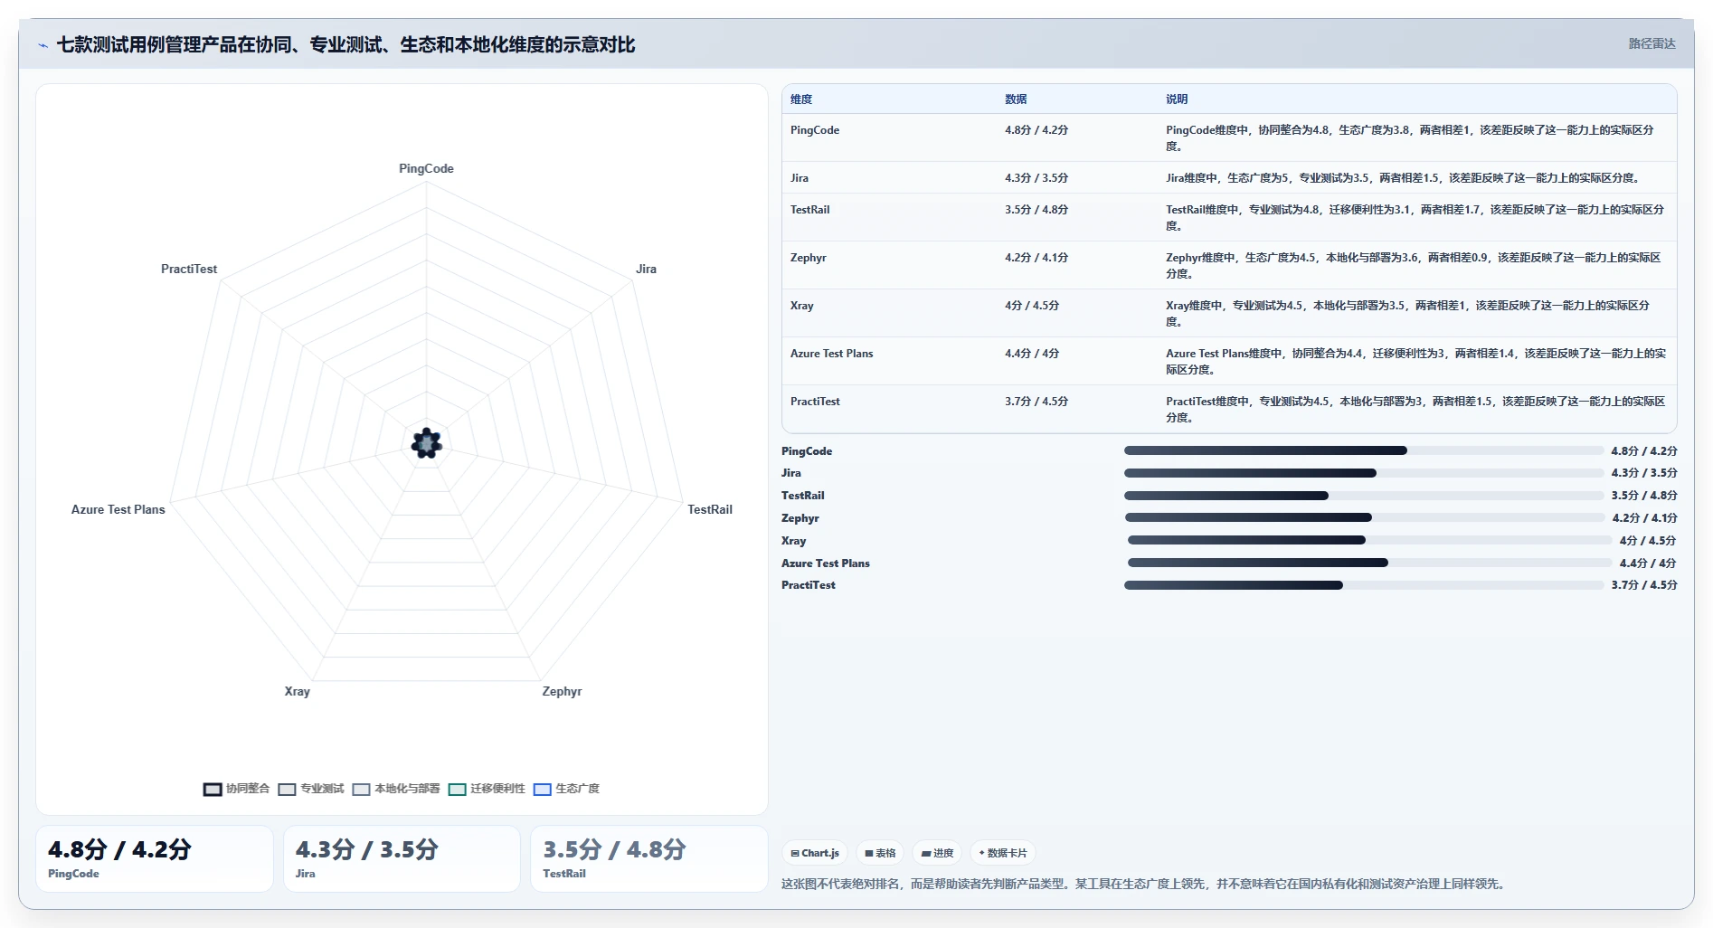This screenshot has height=928, width=1713.
Task: Click the Chart.js tag
Action: [x=815, y=853]
